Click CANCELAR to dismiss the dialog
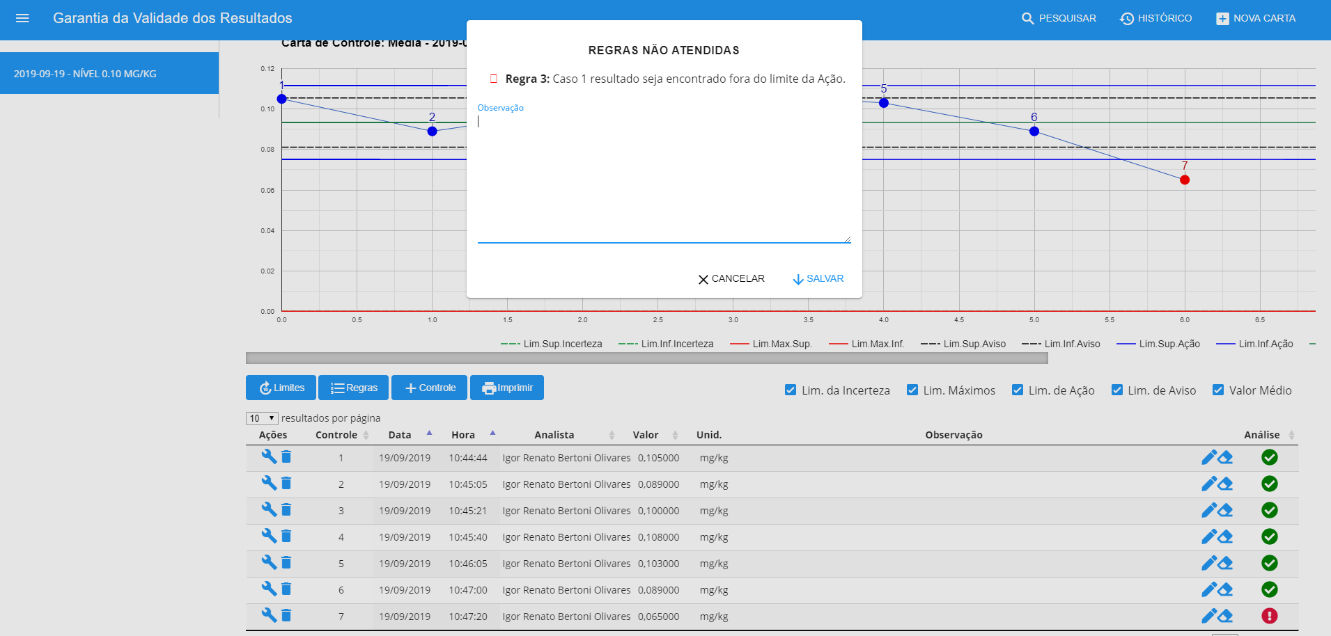1331x636 pixels. (x=731, y=279)
